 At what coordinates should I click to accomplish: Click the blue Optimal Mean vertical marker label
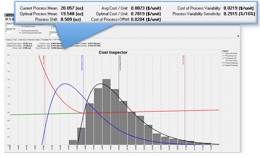point(82,63)
